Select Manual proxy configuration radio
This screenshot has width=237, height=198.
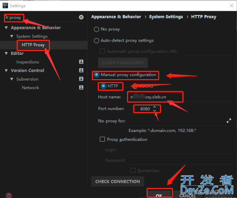(x=97, y=75)
